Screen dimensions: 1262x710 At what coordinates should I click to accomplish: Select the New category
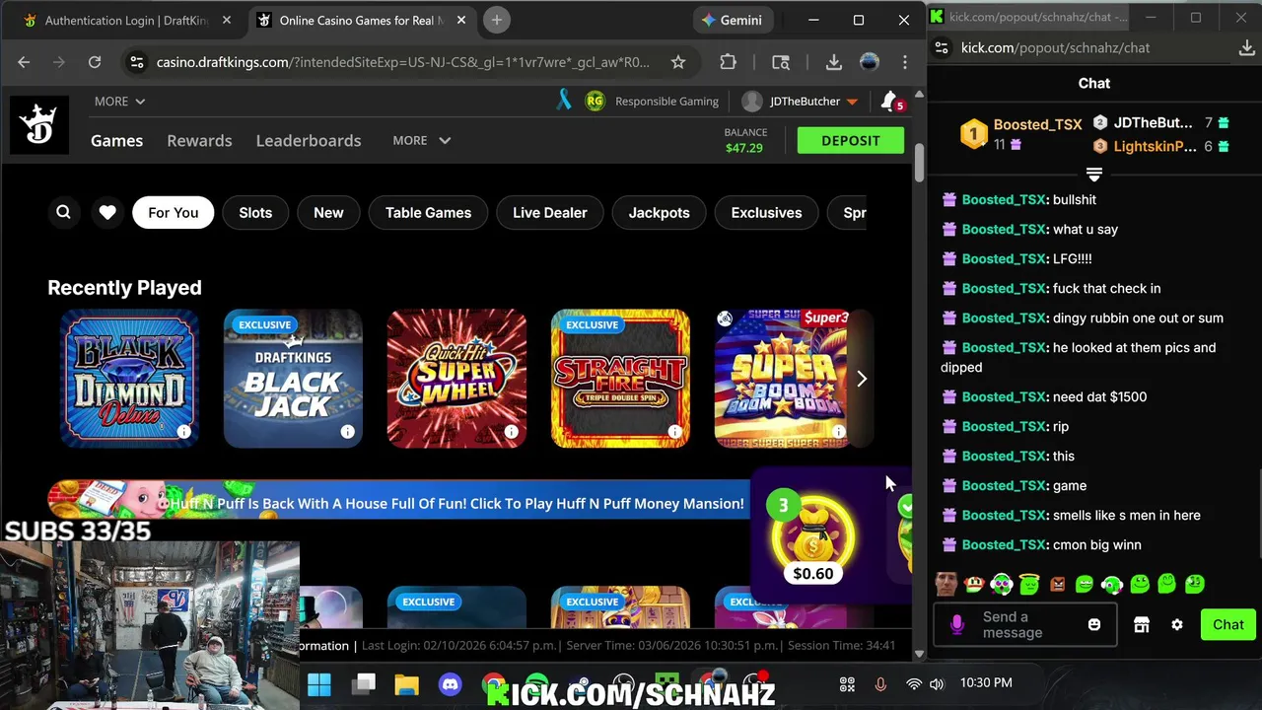[x=328, y=212]
